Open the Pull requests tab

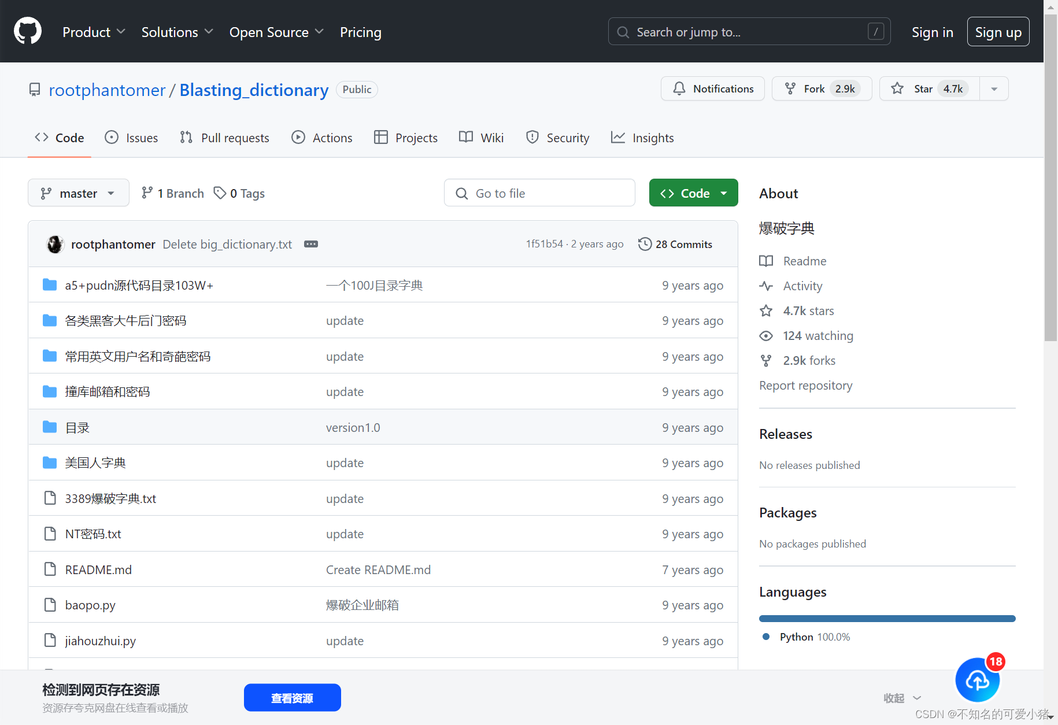coord(224,138)
